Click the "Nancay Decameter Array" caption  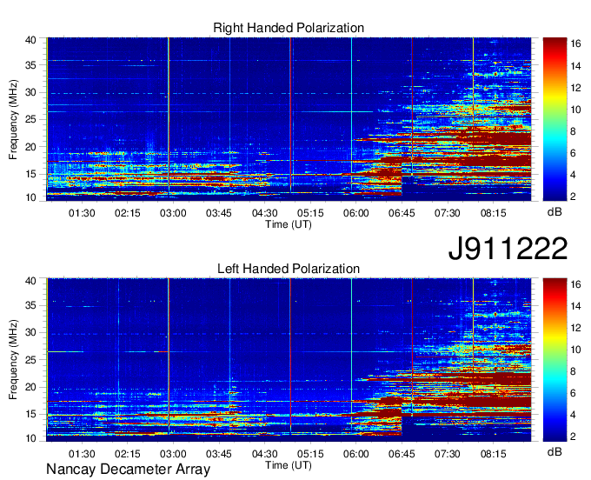point(128,470)
